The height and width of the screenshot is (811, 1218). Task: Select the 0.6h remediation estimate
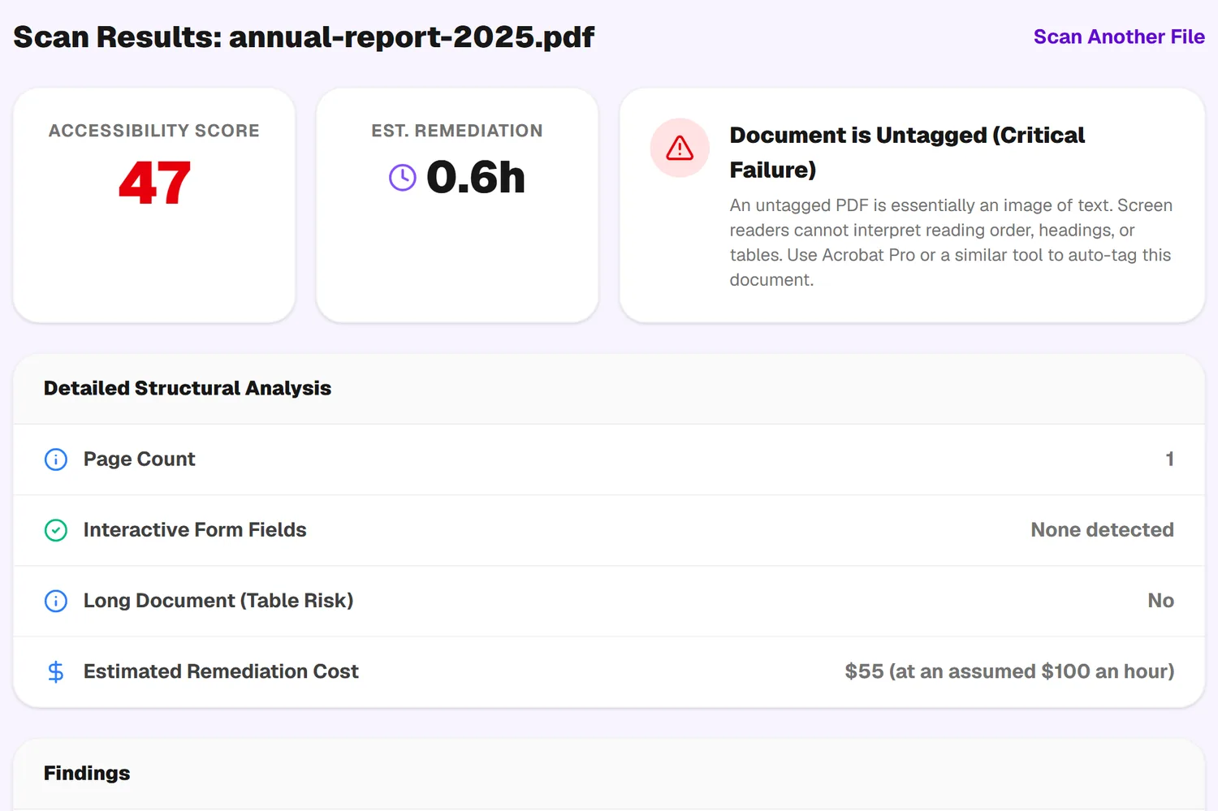(476, 177)
